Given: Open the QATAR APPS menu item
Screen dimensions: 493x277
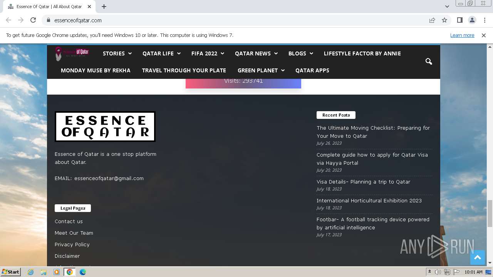Looking at the screenshot, I should click(312, 70).
